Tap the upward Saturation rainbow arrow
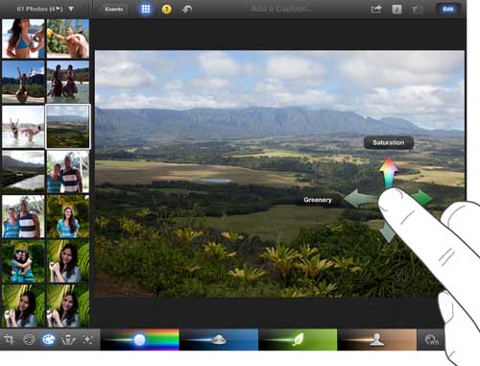Screen dimensions: 480x366 [x=389, y=171]
